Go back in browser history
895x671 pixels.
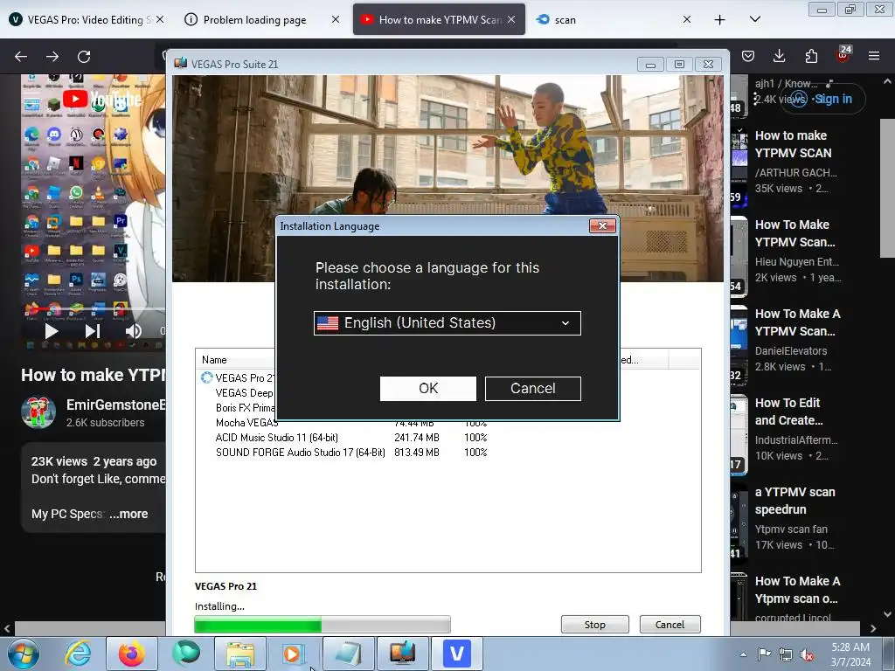coord(21,57)
